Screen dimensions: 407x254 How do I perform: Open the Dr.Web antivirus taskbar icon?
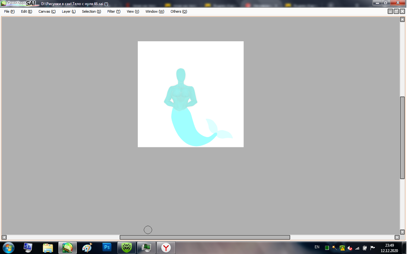[x=127, y=247]
